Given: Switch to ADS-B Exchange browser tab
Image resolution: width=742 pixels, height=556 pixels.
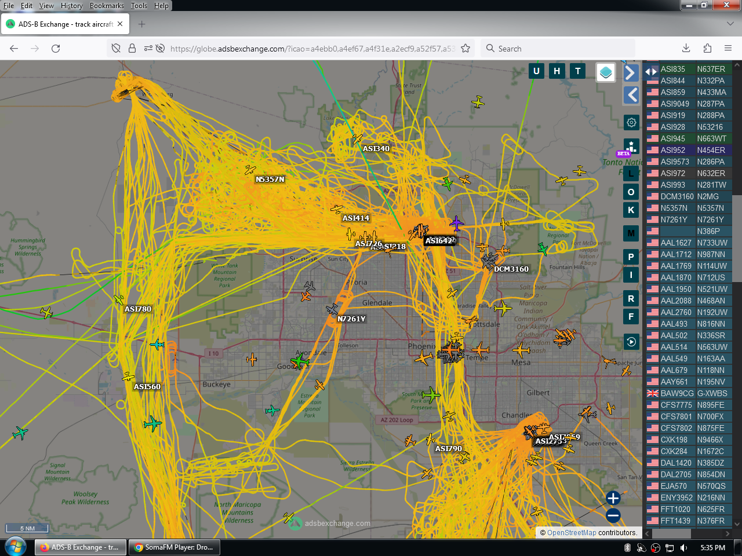Looking at the screenshot, I should [65, 24].
